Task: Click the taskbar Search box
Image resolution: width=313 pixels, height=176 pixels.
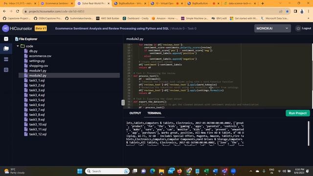Action: [x=108, y=171]
